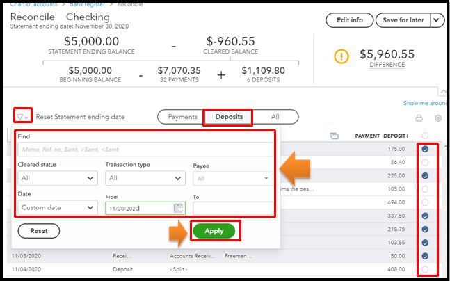
Task: Click the green Apply button
Action: pyautogui.click(x=214, y=231)
